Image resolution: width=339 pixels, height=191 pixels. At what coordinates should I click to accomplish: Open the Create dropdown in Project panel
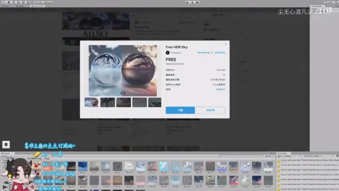[x=4, y=156]
